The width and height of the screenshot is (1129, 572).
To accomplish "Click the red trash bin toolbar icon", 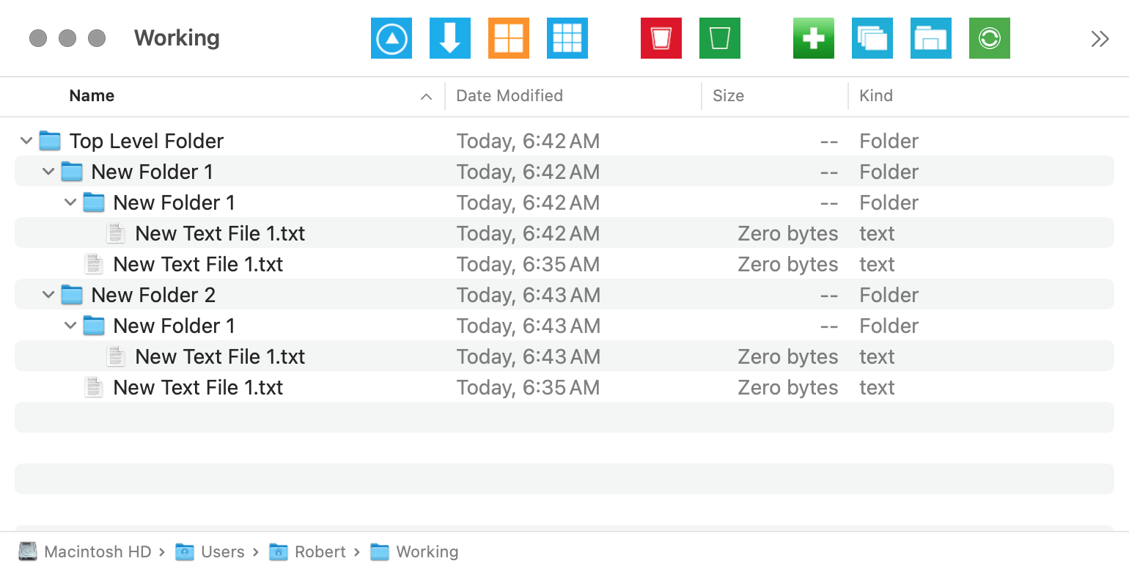I will (x=661, y=38).
